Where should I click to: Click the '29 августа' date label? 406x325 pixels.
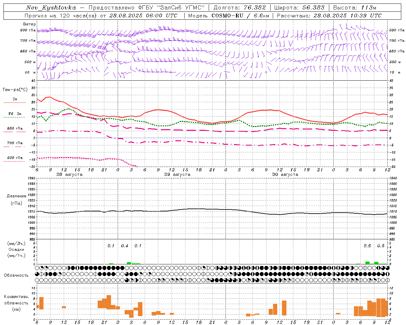point(177,175)
